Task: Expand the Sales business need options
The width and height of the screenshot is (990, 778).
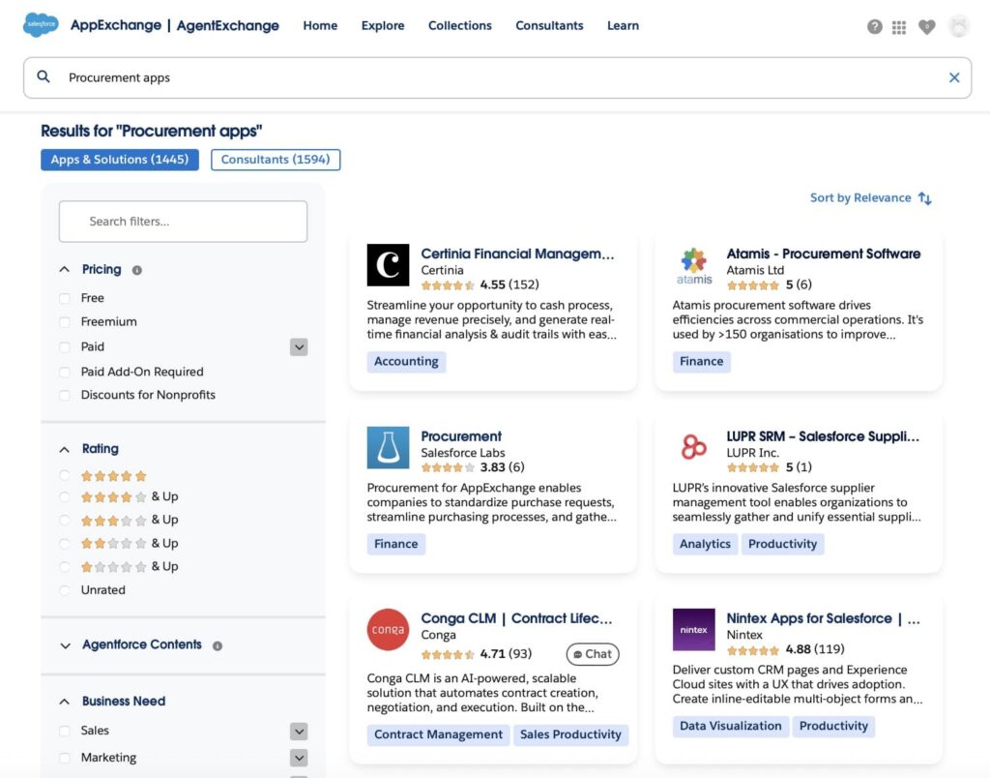Action: (299, 731)
